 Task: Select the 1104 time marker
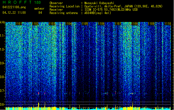point(69,24)
